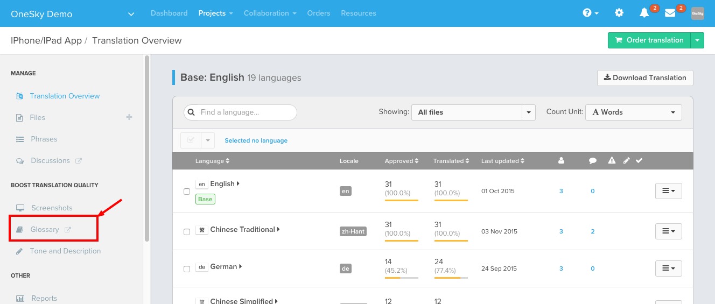Expand the English language arrow
Image resolution: width=715 pixels, height=304 pixels.
[x=238, y=183]
